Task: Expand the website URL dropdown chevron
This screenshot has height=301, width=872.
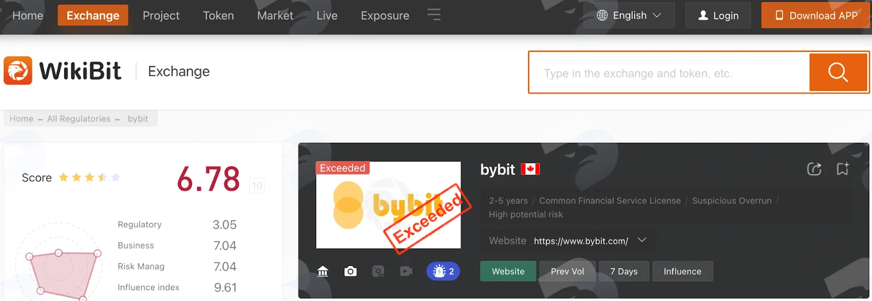Action: tap(642, 240)
